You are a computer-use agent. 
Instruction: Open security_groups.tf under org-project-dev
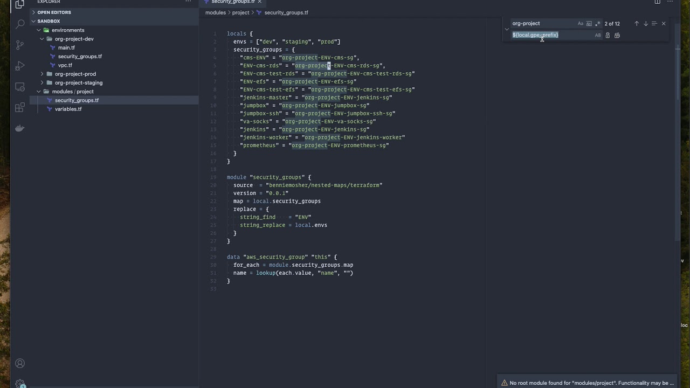click(114, 56)
